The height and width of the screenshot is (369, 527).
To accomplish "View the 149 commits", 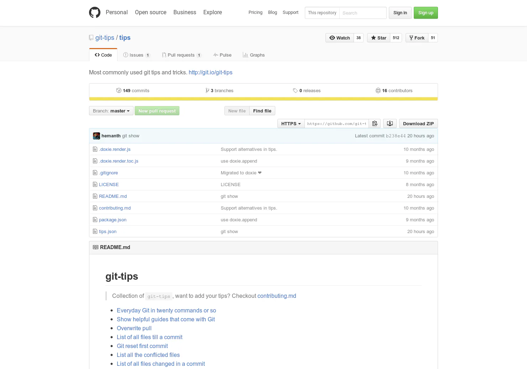I will [133, 90].
